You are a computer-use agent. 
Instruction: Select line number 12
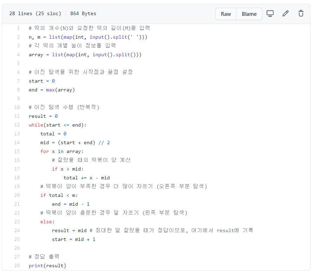click(17, 125)
